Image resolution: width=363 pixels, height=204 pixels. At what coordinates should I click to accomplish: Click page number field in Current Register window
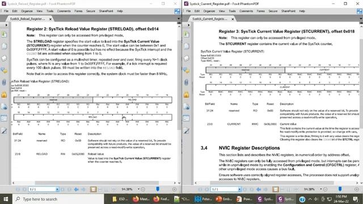click(225, 189)
